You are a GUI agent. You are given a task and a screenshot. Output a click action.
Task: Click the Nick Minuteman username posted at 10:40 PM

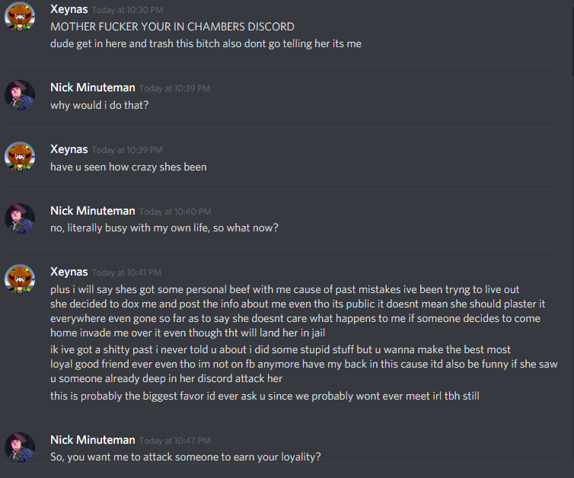tap(93, 211)
